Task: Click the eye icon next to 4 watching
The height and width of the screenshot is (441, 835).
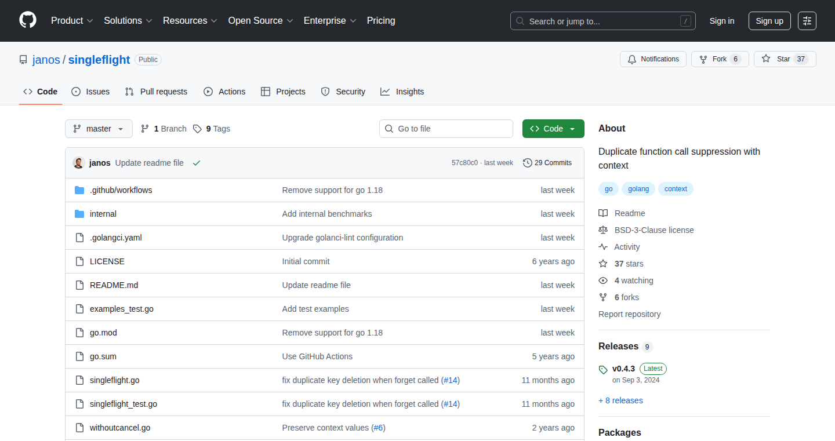Action: [603, 280]
